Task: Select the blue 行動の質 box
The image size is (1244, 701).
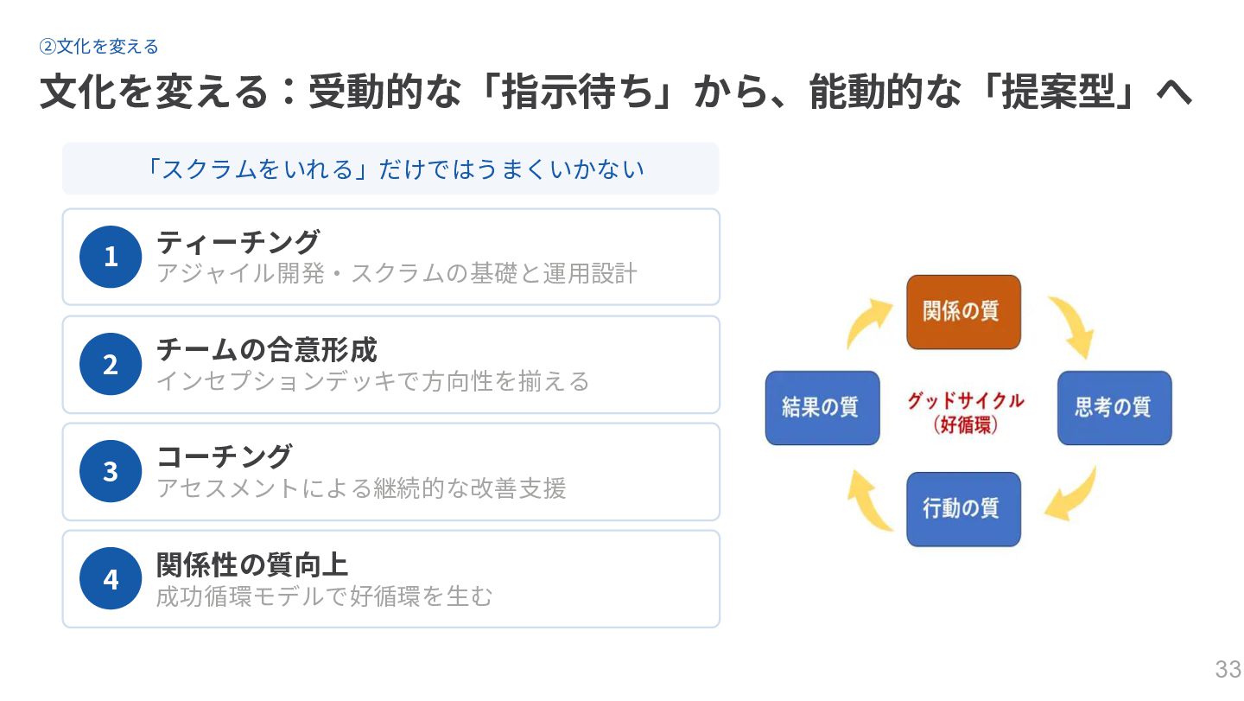Action: pyautogui.click(x=963, y=508)
